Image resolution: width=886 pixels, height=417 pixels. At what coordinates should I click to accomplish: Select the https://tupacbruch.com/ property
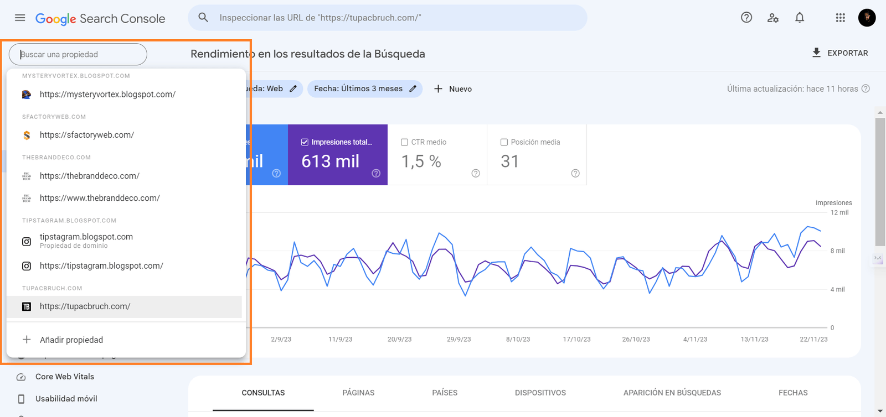pyautogui.click(x=124, y=306)
